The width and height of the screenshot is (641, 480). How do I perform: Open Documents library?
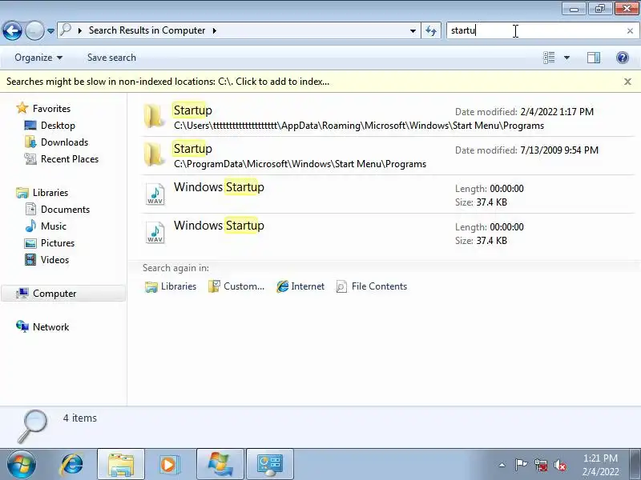click(65, 210)
